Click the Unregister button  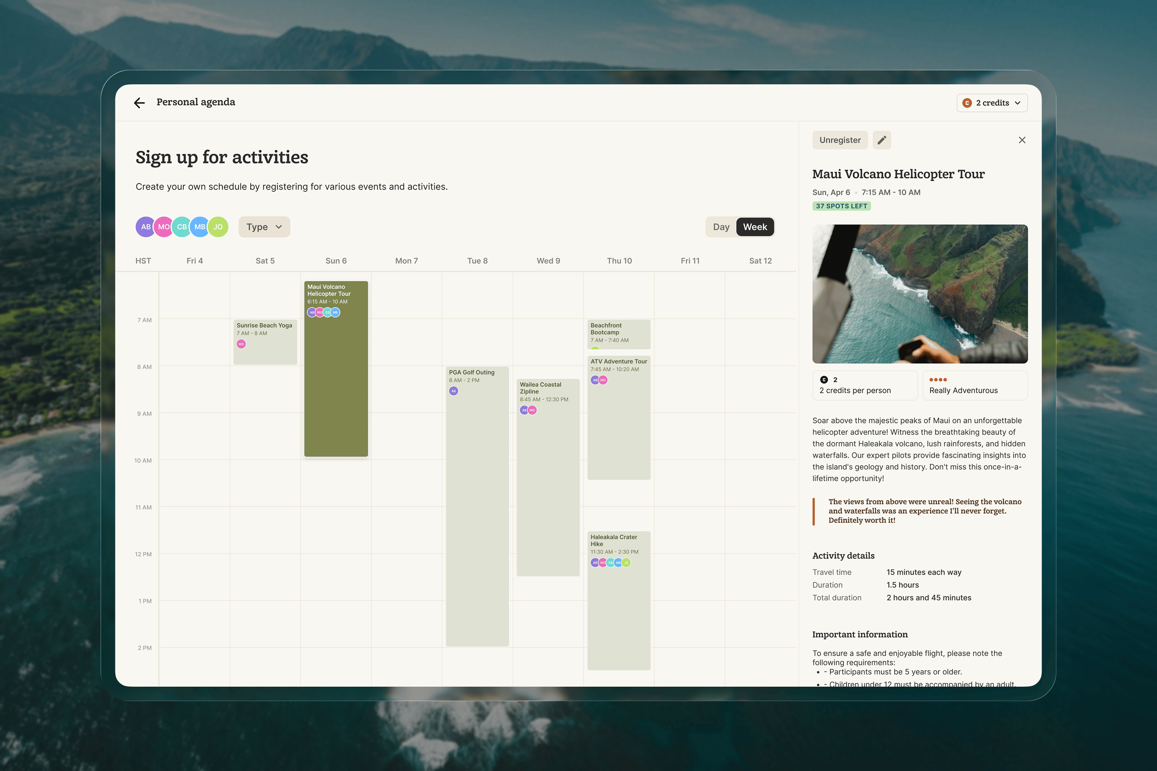[840, 140]
